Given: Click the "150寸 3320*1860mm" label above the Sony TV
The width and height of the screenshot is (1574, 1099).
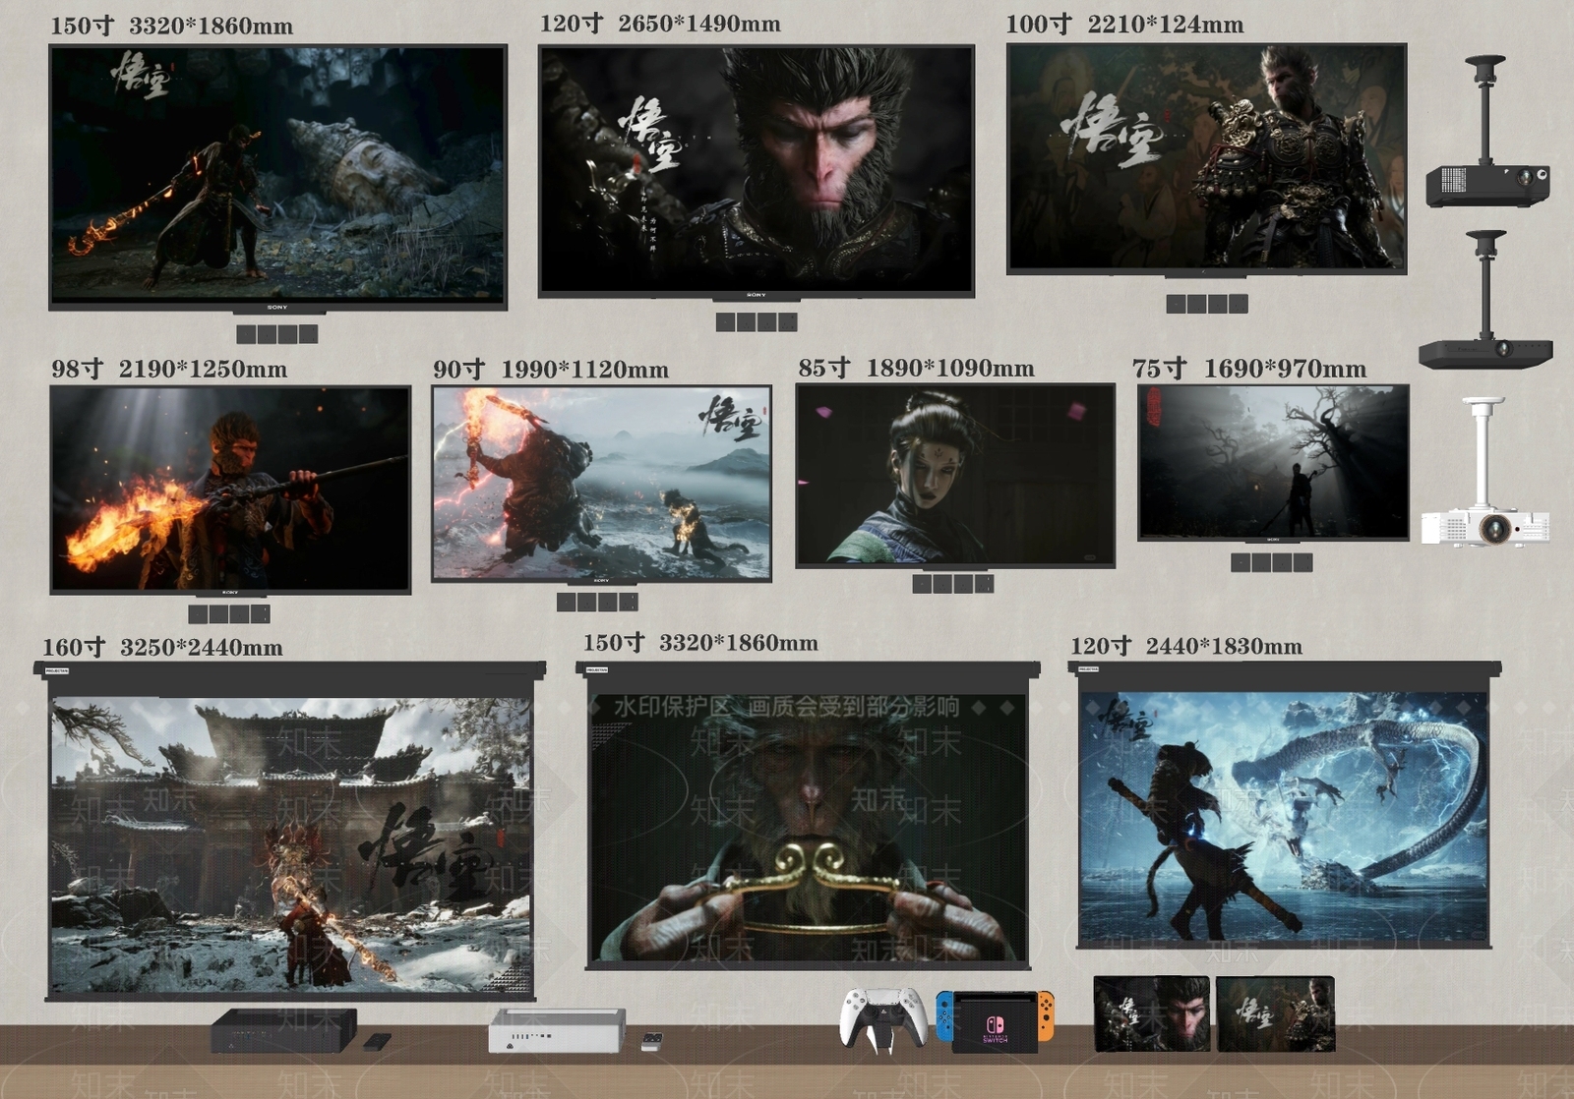Looking at the screenshot, I should (x=172, y=26).
